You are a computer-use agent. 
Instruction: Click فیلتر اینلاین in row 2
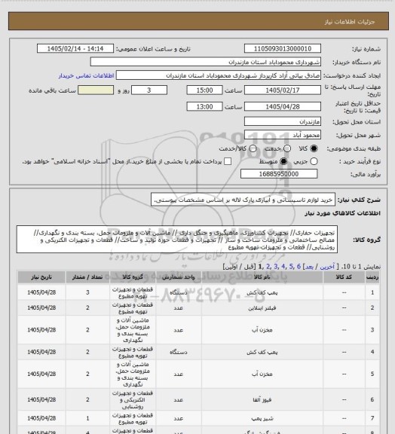[x=262, y=307]
